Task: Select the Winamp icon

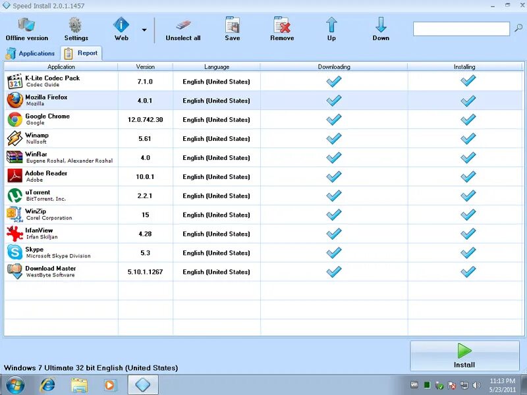Action: click(14, 138)
